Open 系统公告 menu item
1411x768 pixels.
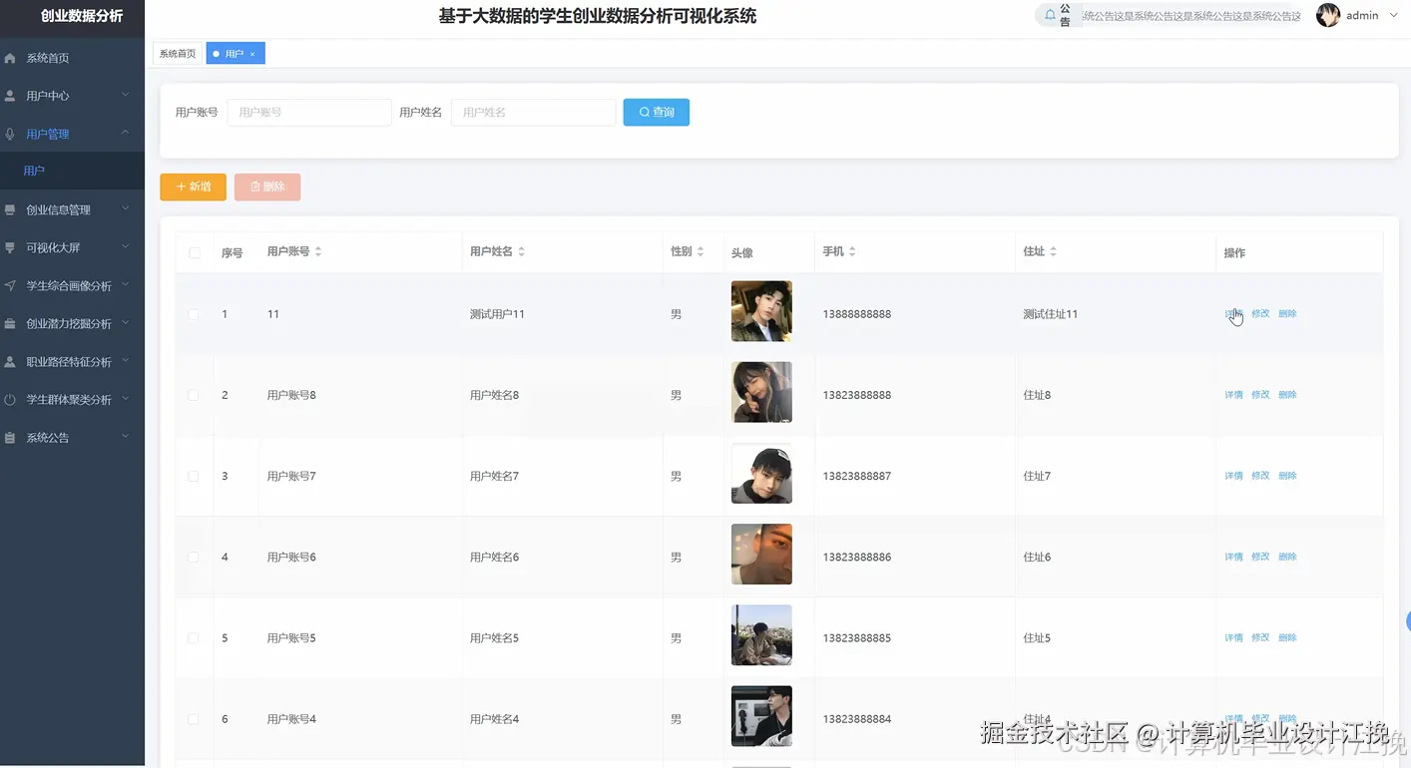72,438
